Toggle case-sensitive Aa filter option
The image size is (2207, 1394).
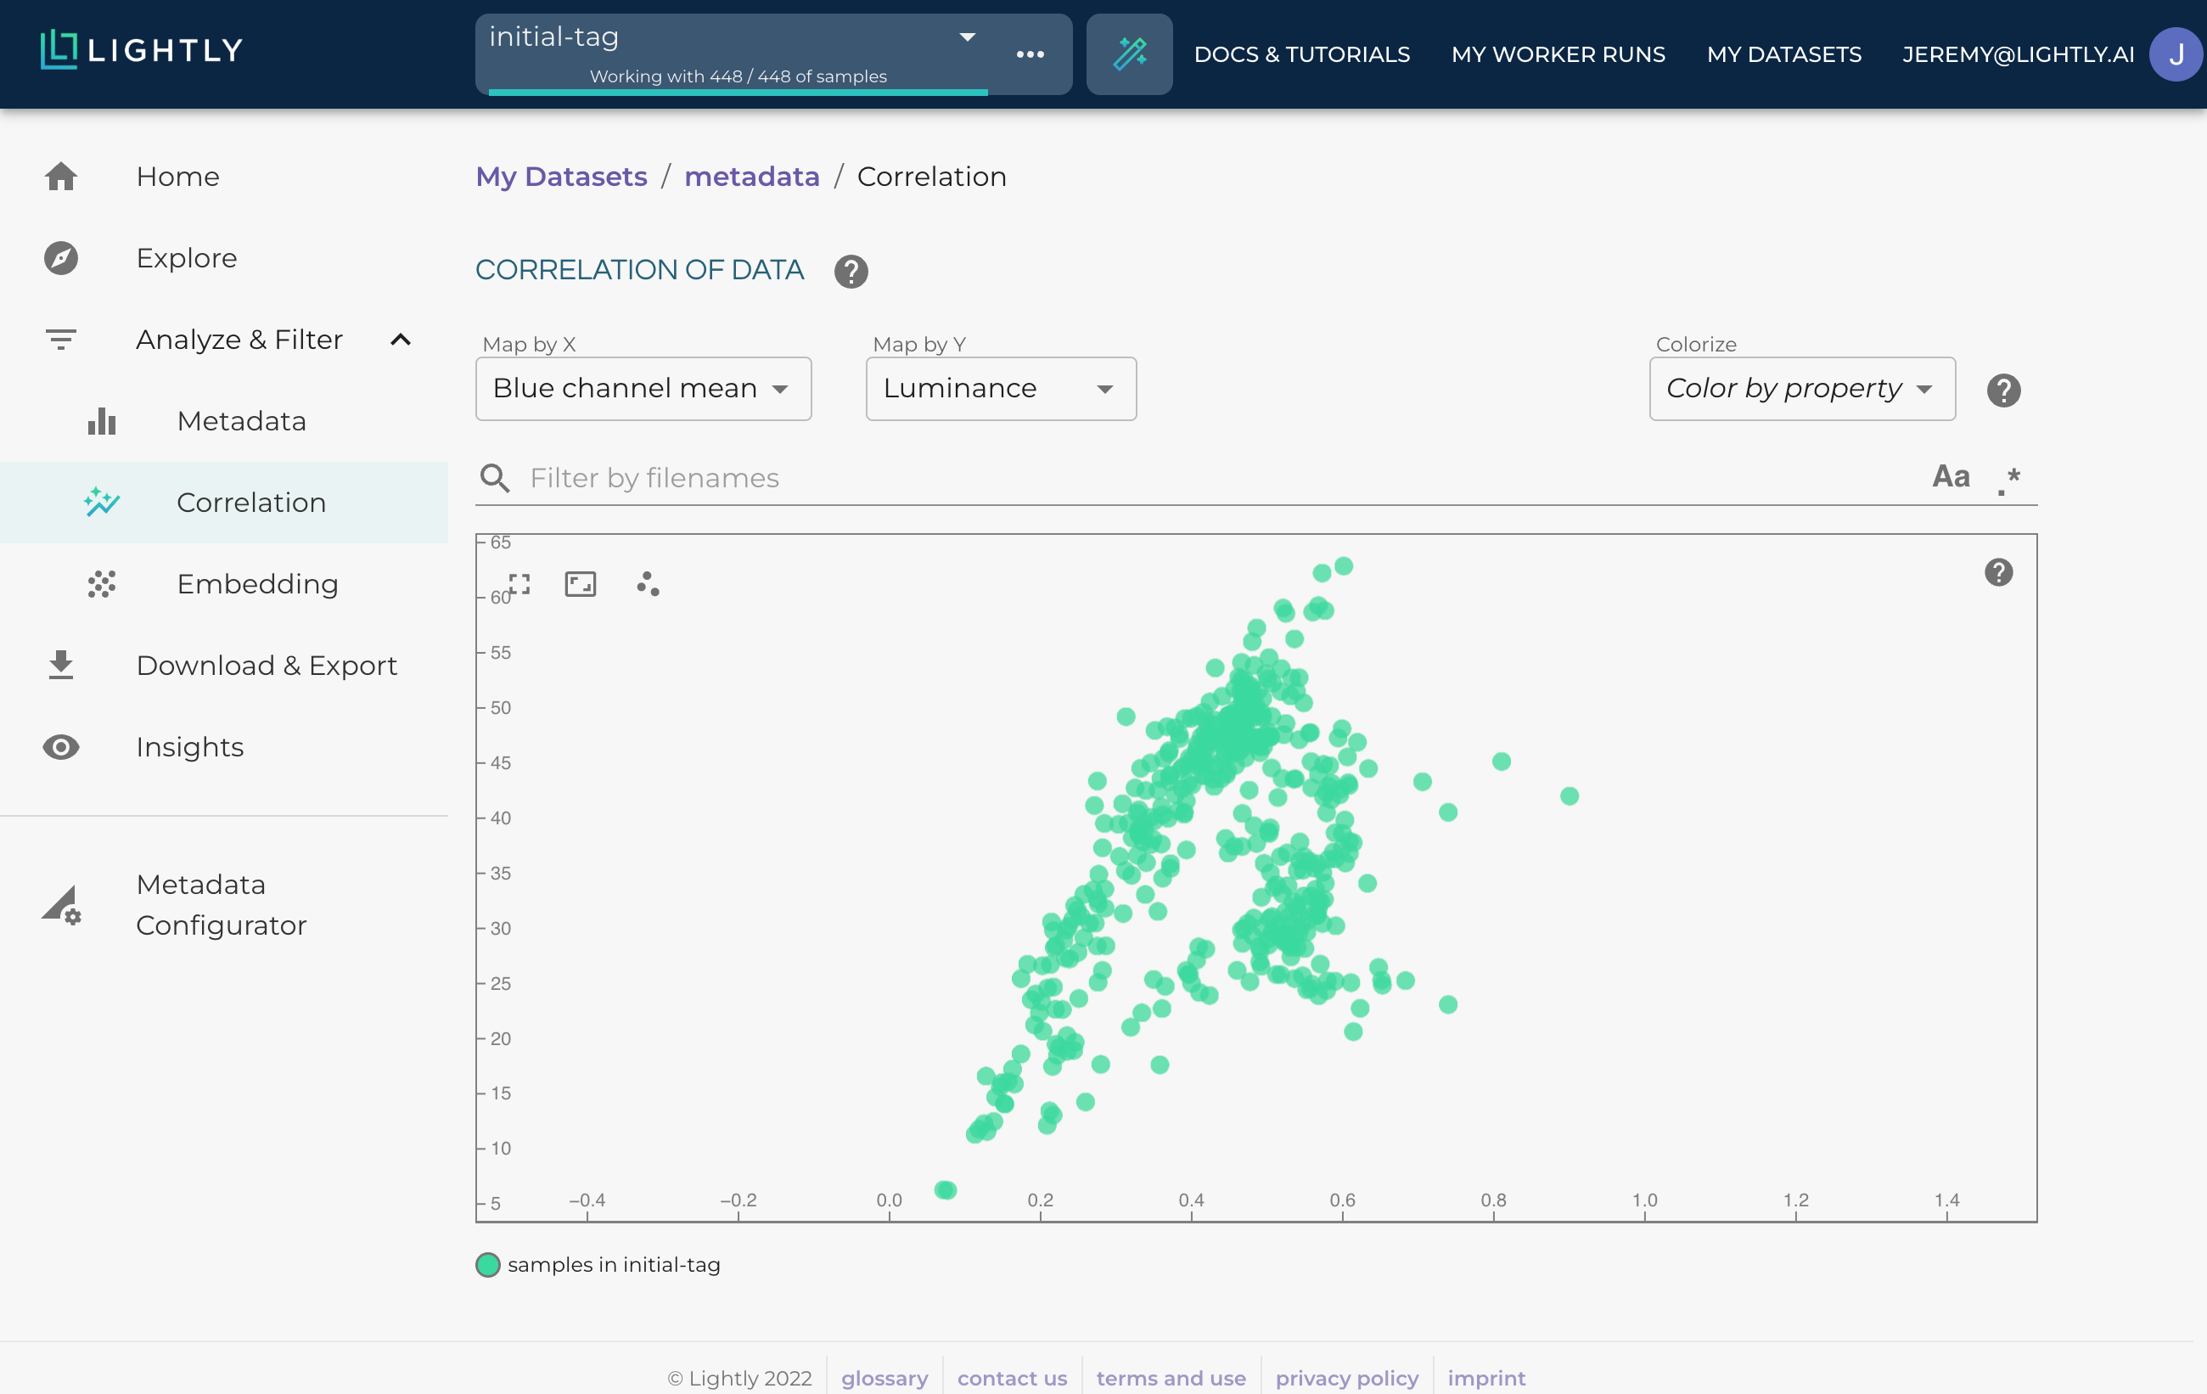(1951, 476)
